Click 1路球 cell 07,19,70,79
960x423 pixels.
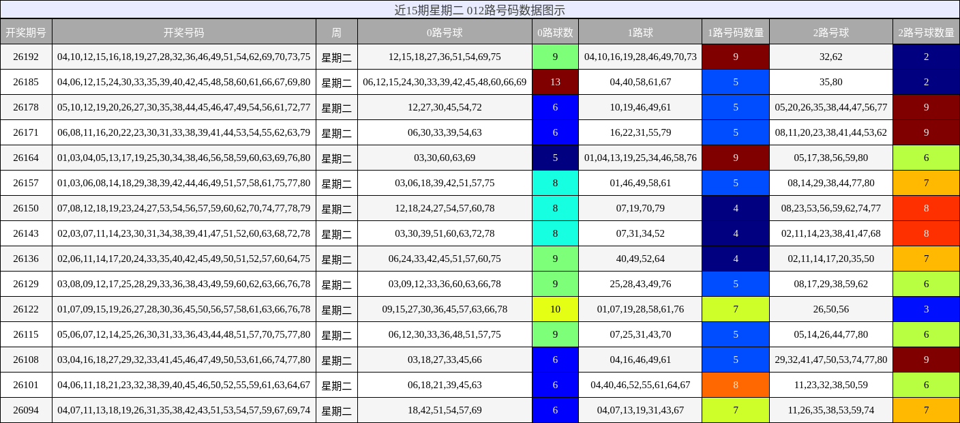click(640, 208)
